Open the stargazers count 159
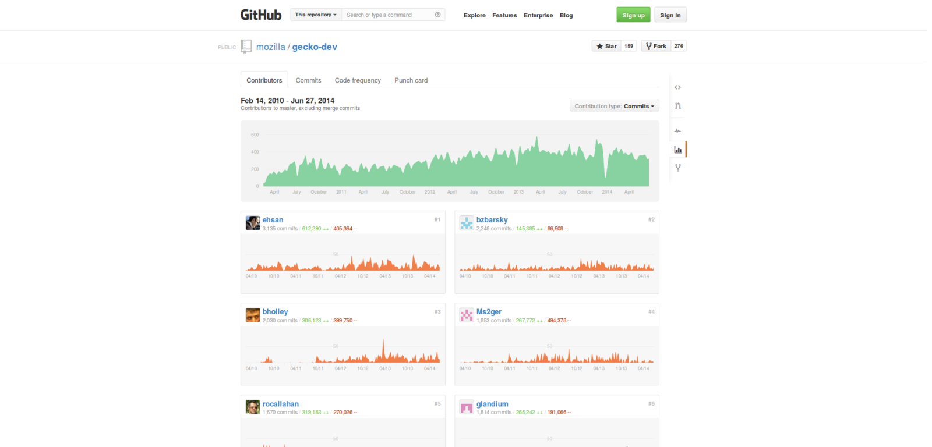 (629, 46)
